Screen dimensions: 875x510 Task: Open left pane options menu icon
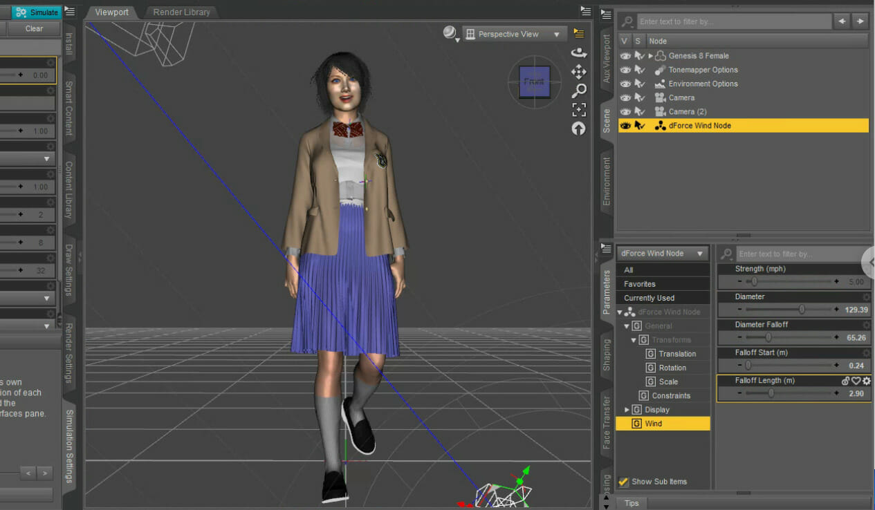point(69,12)
